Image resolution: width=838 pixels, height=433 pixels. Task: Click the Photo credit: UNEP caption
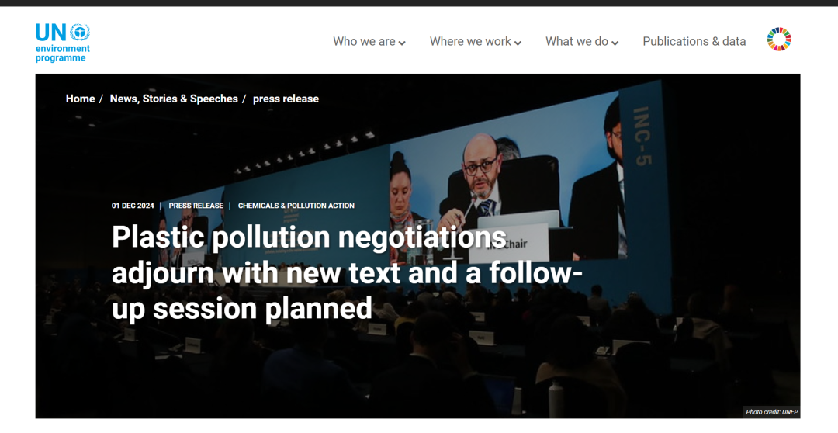pos(771,412)
